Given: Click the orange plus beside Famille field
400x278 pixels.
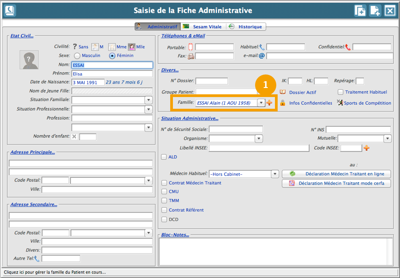Looking at the screenshot, I should (270, 103).
